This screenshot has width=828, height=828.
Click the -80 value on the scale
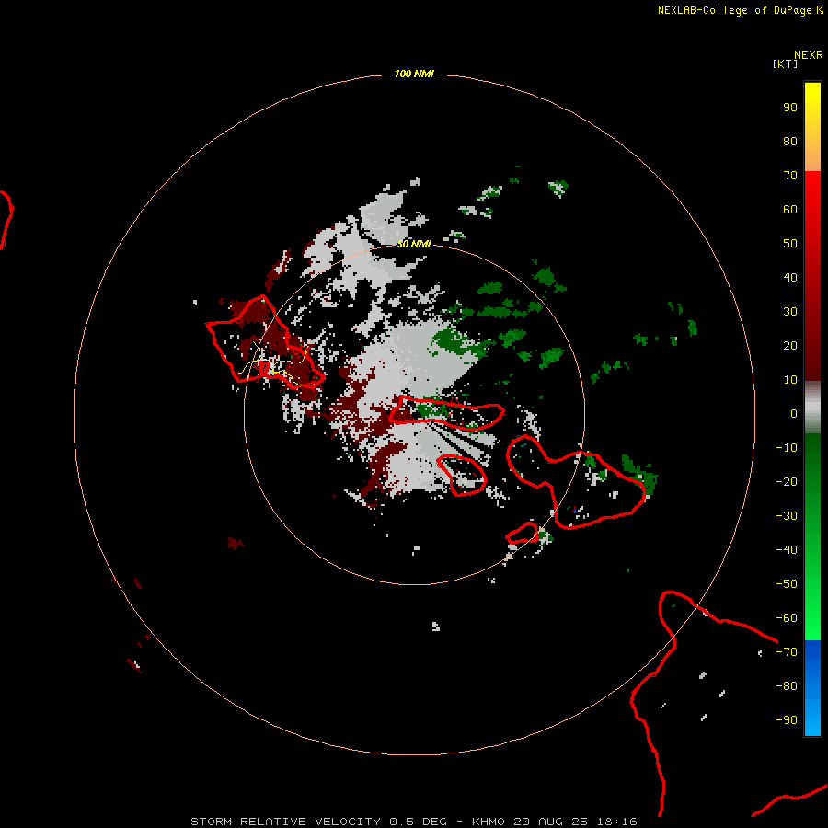pos(787,686)
